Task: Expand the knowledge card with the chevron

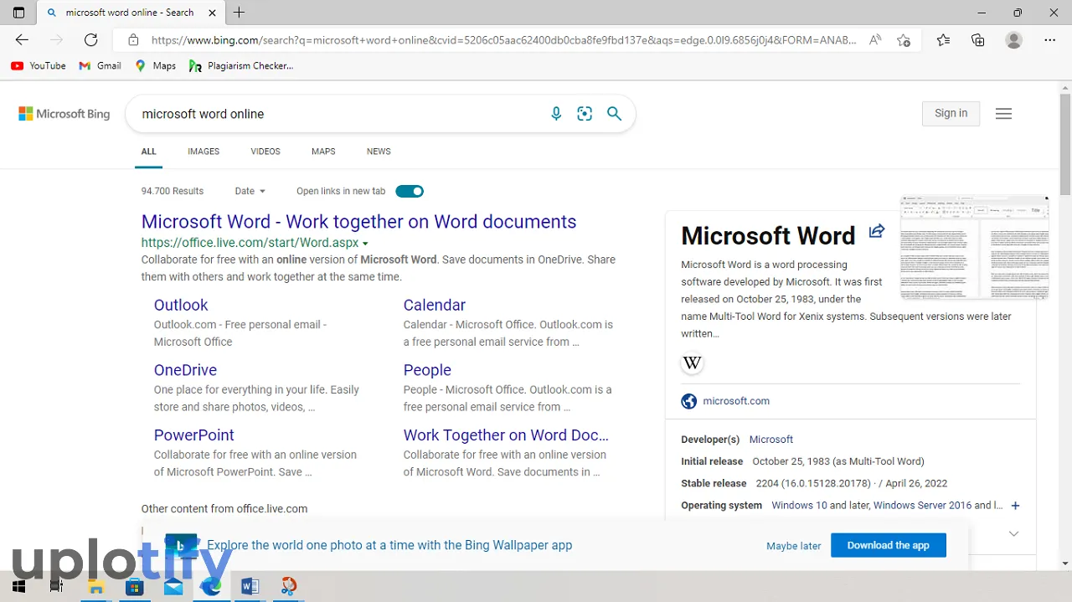Action: pyautogui.click(x=1013, y=534)
